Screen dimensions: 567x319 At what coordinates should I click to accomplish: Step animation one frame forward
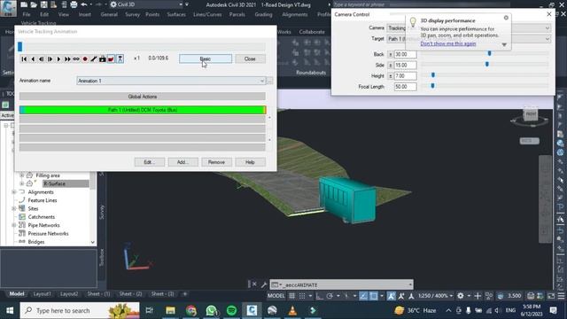coord(50,58)
